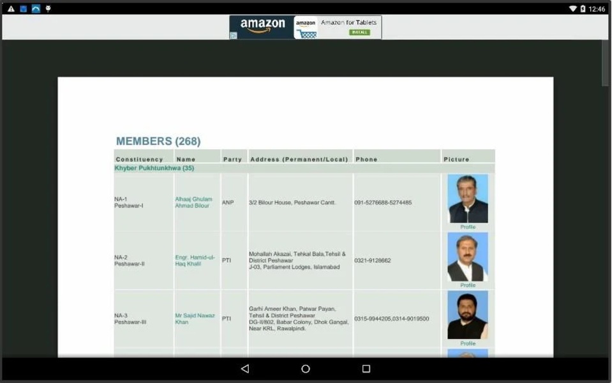
Task: Tap the warning triangle status icon
Action: click(x=11, y=8)
